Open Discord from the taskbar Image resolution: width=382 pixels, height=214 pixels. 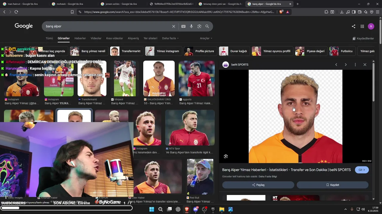point(195,209)
